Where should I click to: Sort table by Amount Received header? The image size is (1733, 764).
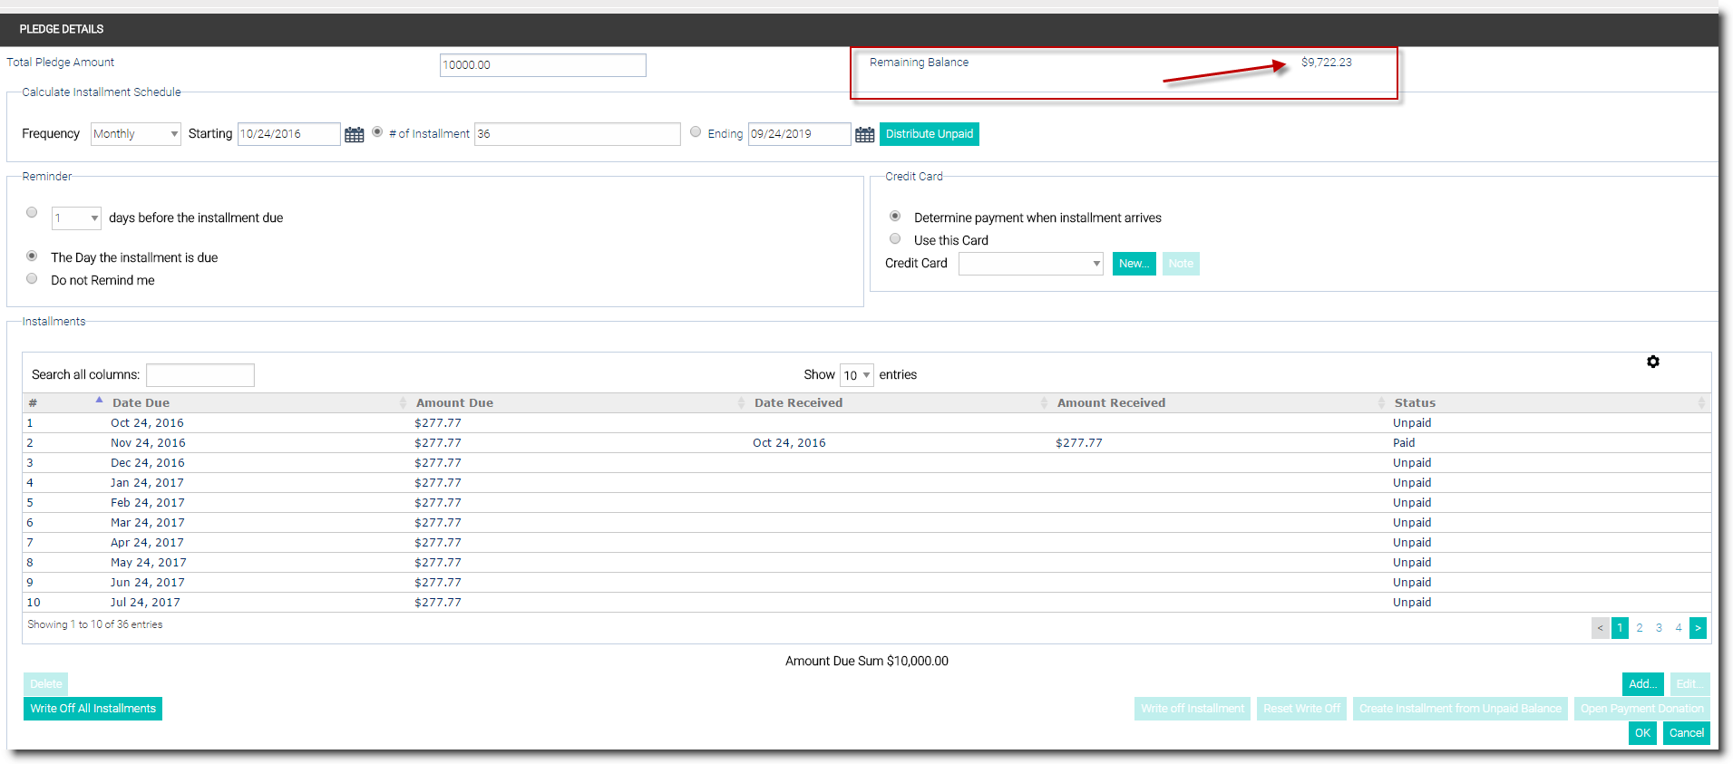click(x=1111, y=402)
